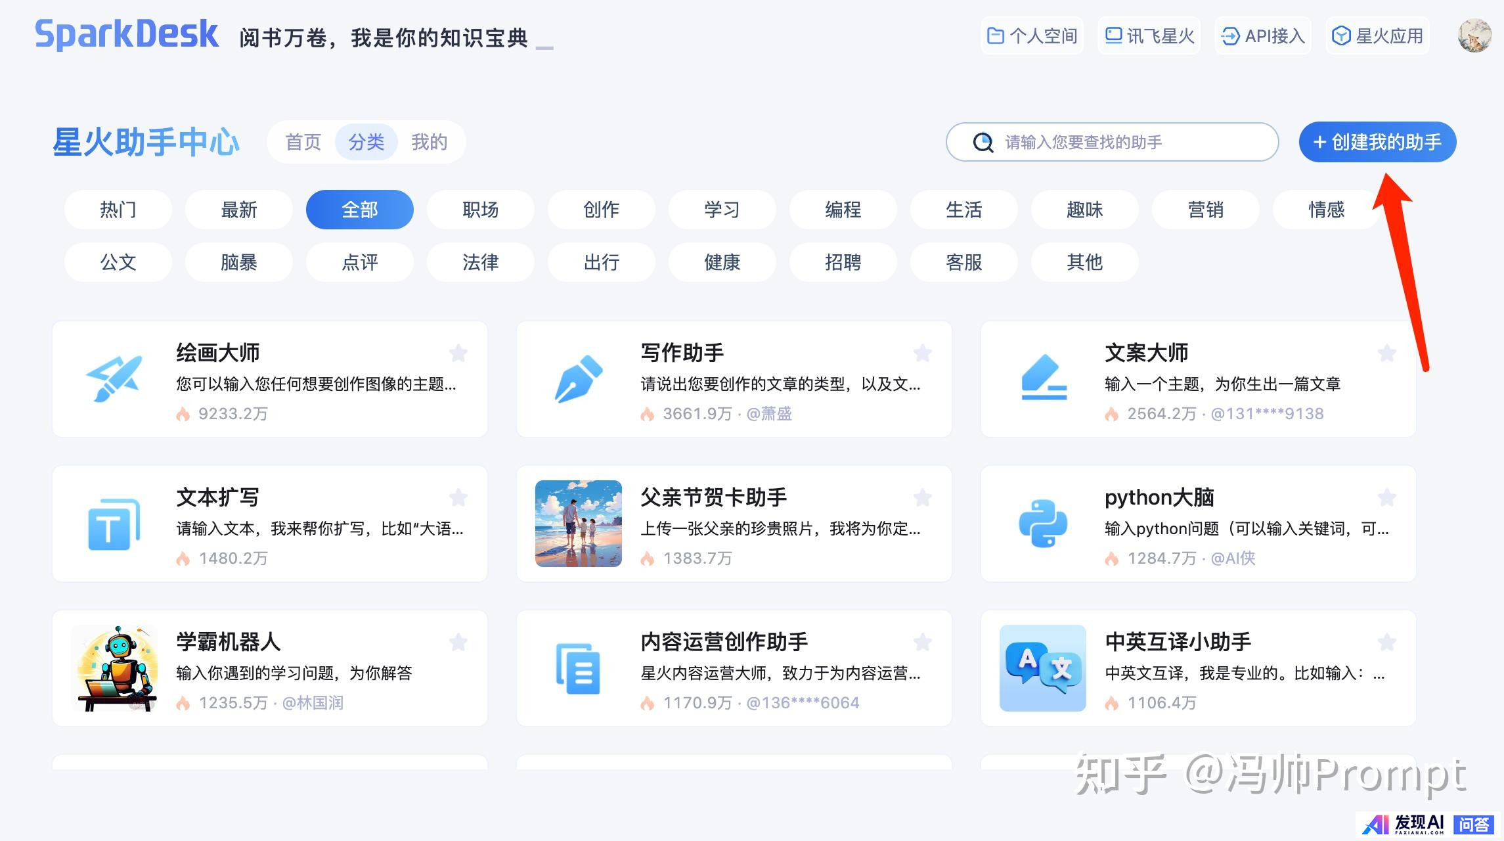
Task: Choose the 健康 category chip
Action: coord(722,262)
